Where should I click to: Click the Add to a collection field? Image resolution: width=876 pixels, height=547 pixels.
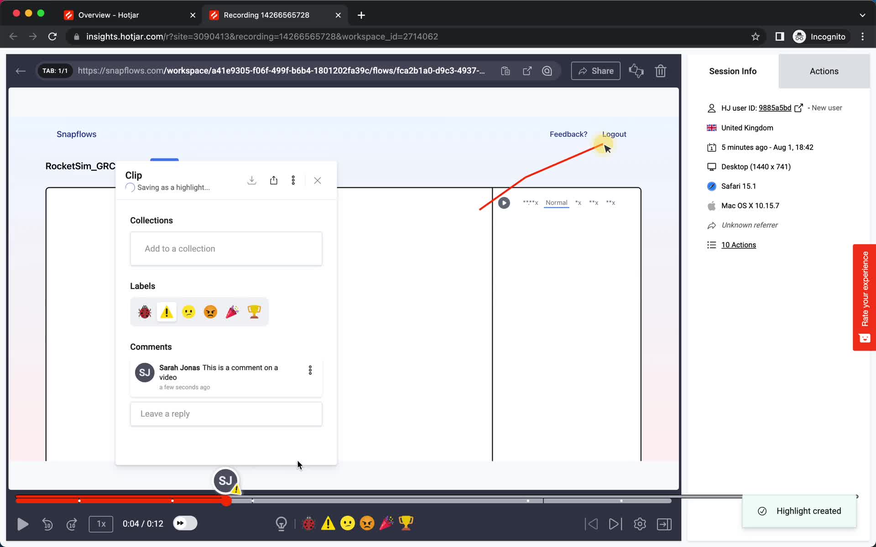coord(226,248)
